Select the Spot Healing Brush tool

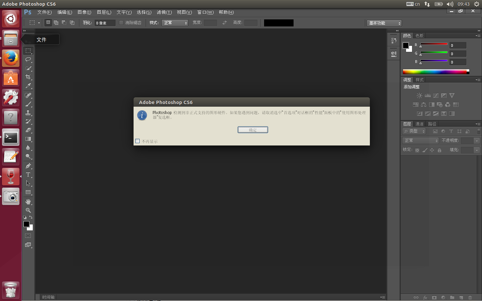coord(28,95)
